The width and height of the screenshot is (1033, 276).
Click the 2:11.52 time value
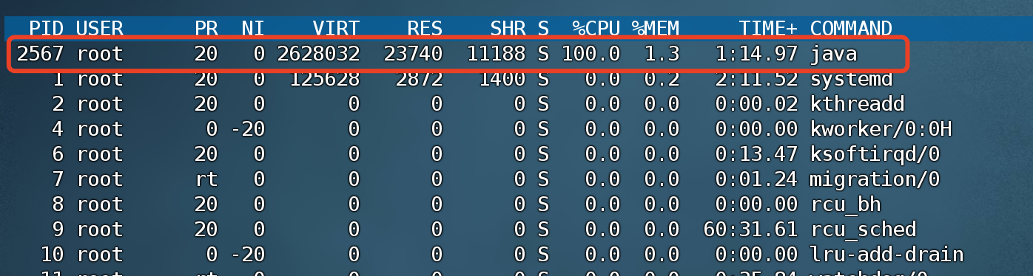point(756,79)
